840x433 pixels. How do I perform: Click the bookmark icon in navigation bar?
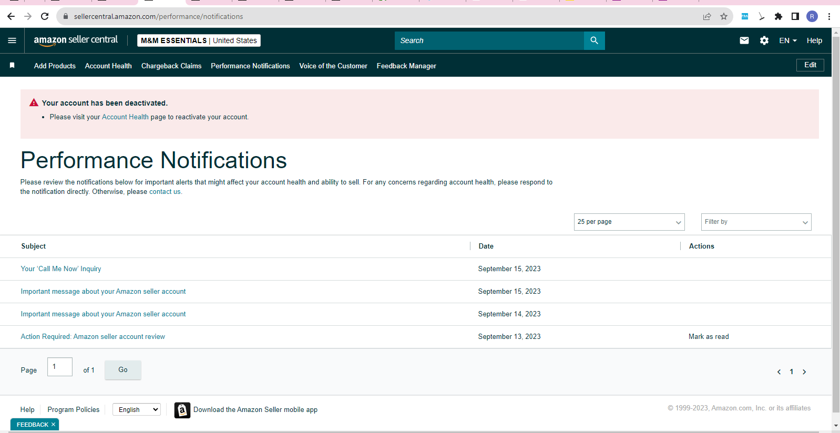pos(12,65)
